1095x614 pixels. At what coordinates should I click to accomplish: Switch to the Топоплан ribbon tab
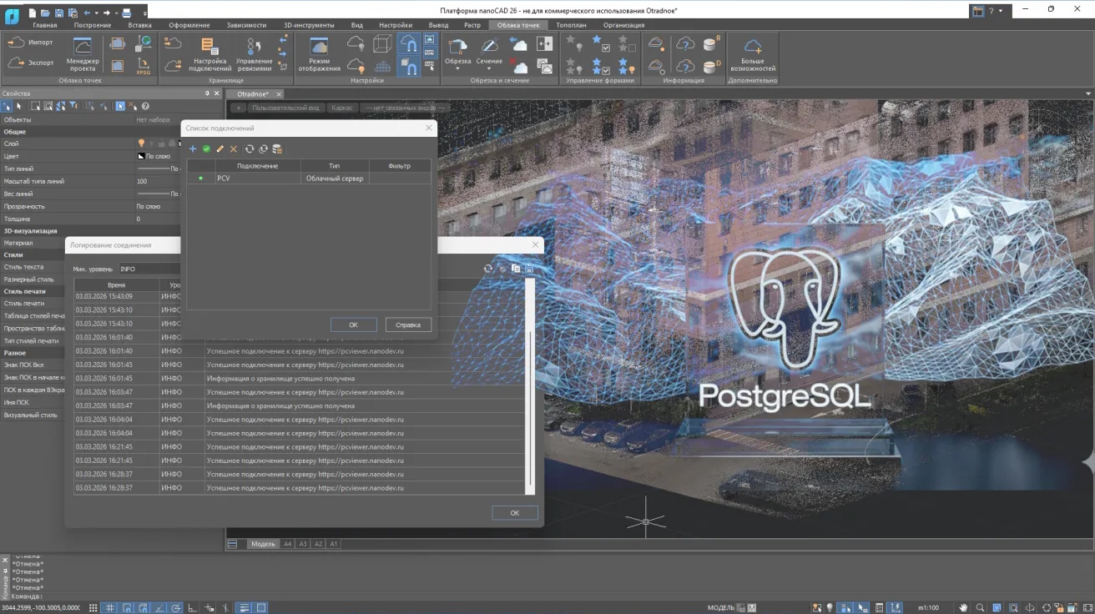click(572, 25)
